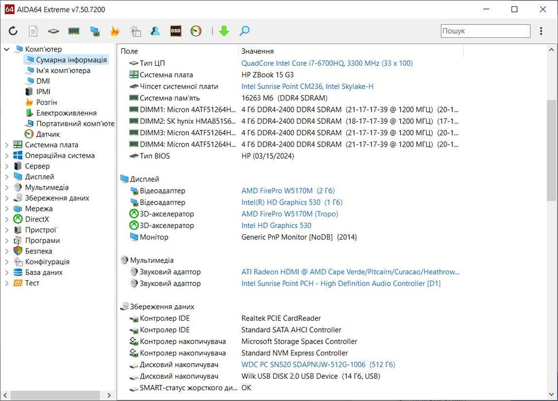Click the Refresh toolbar icon

pyautogui.click(x=13, y=31)
